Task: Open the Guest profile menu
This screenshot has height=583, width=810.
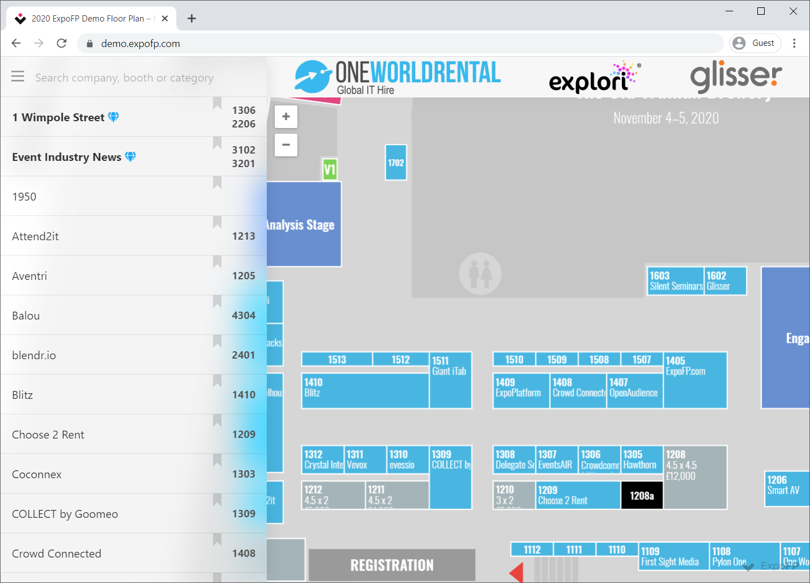Action: [755, 43]
